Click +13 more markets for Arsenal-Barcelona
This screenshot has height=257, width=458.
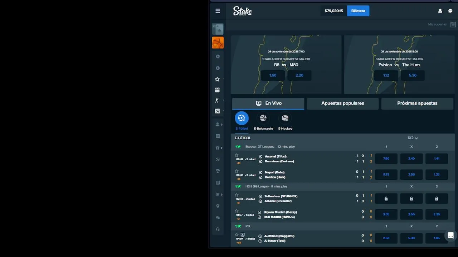click(x=238, y=163)
